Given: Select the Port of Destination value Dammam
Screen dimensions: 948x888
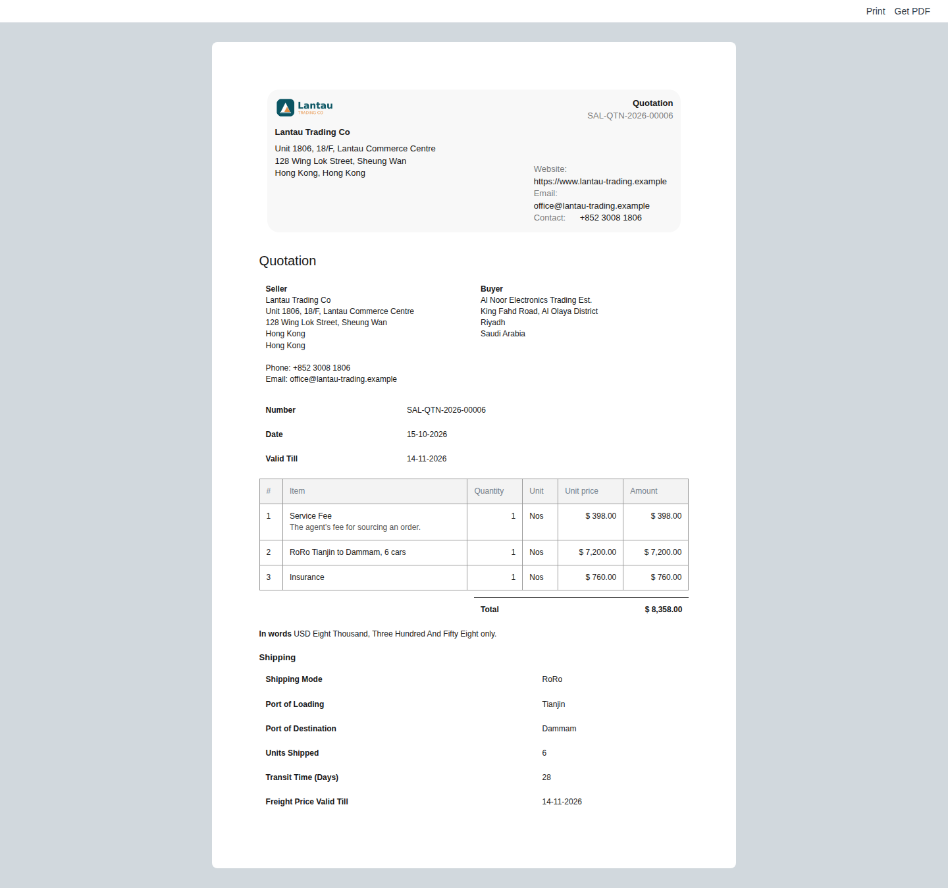Looking at the screenshot, I should tap(559, 729).
